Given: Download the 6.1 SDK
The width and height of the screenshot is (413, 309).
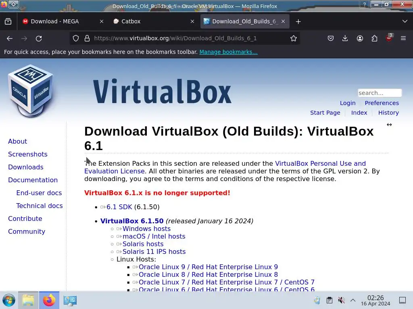Looking at the screenshot, I should pos(119,207).
